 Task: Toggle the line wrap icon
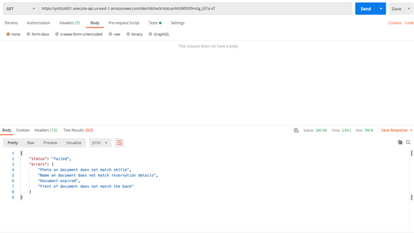[119, 142]
